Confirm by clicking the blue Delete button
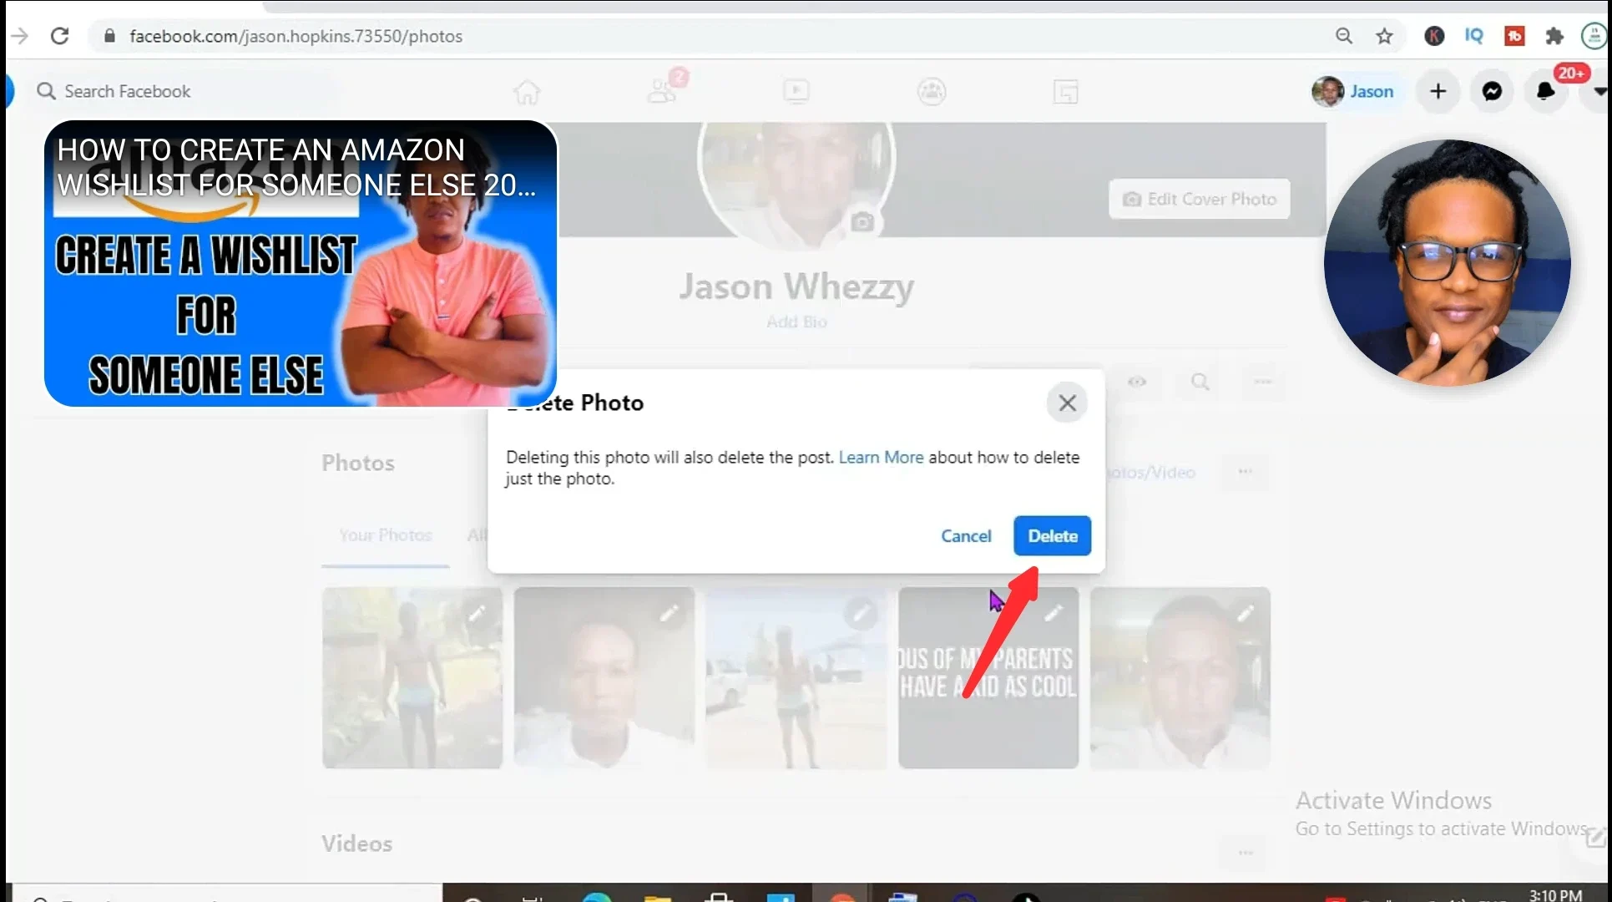1612x902 pixels. (x=1052, y=535)
